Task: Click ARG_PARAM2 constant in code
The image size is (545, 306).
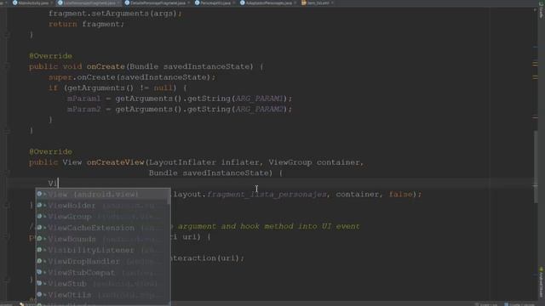Action: pyautogui.click(x=259, y=110)
